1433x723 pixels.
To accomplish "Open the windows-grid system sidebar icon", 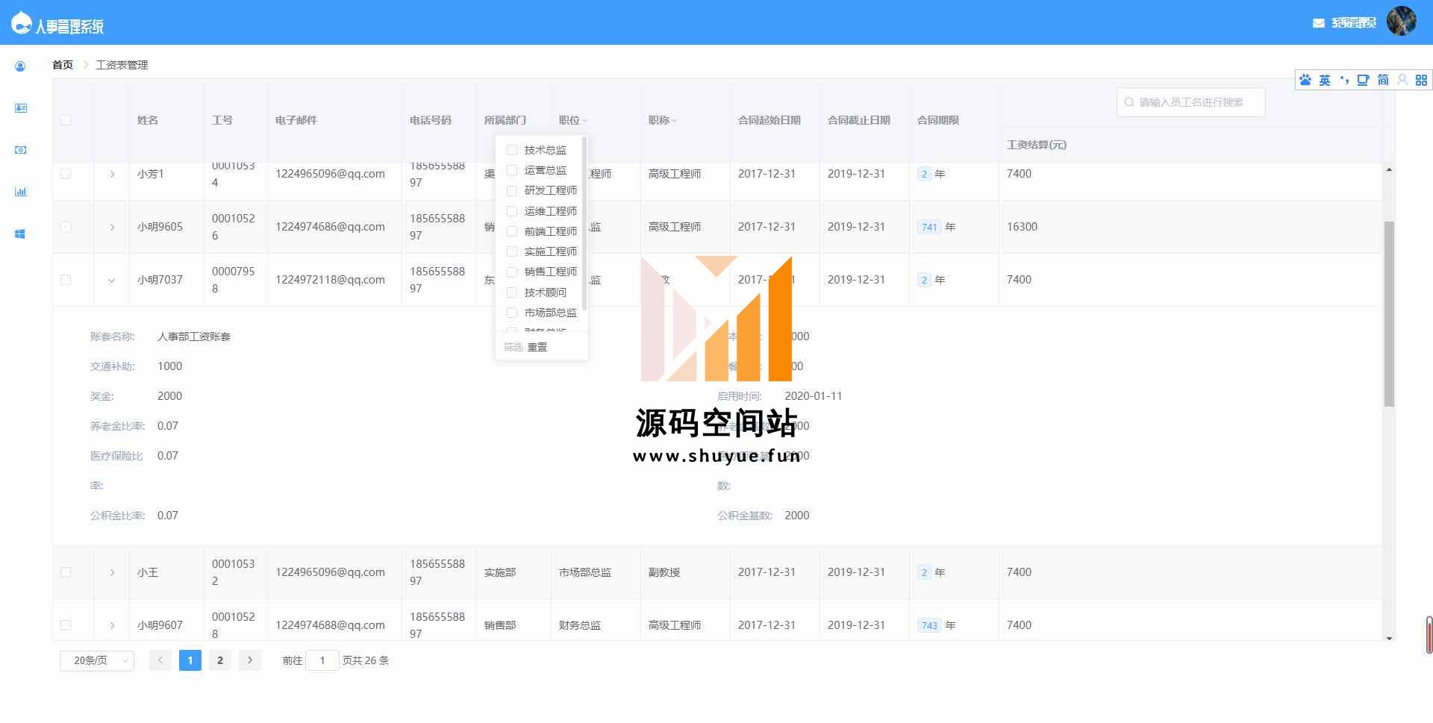I will [x=20, y=234].
